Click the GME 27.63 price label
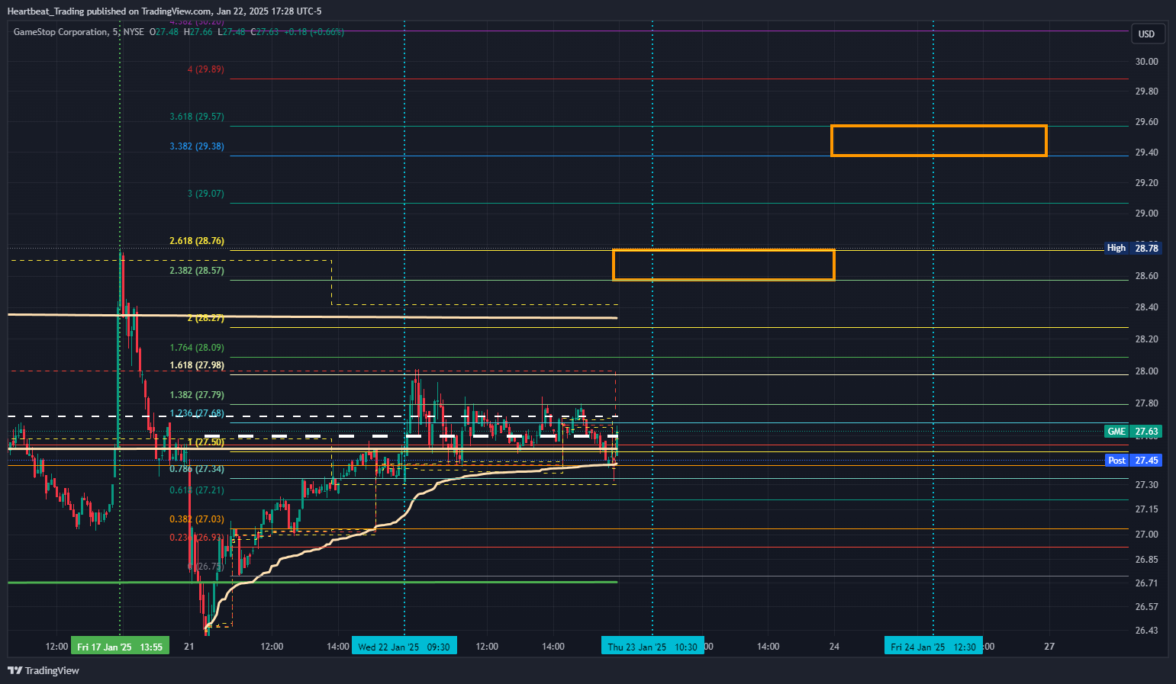This screenshot has height=684, width=1176. tap(1133, 431)
